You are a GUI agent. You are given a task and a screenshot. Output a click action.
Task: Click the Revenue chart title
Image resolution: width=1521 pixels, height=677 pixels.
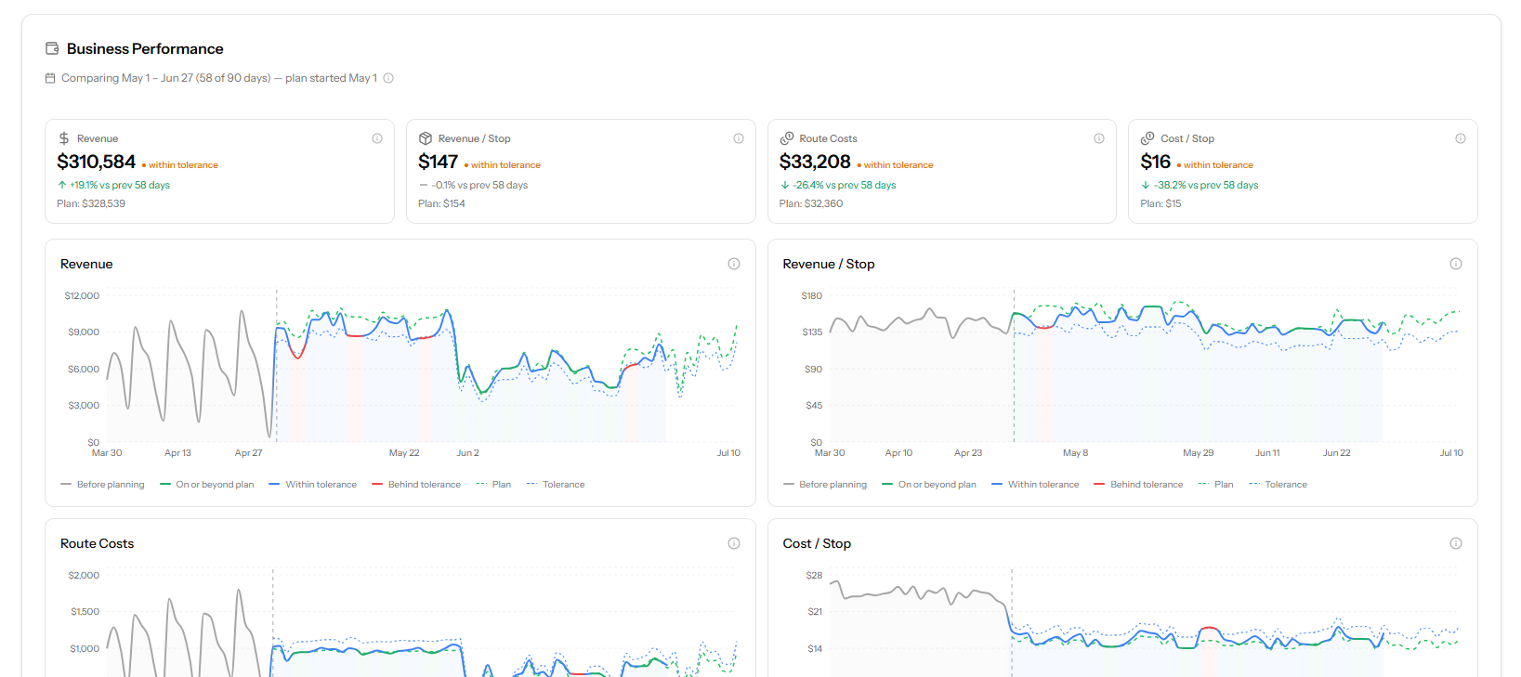coord(86,264)
